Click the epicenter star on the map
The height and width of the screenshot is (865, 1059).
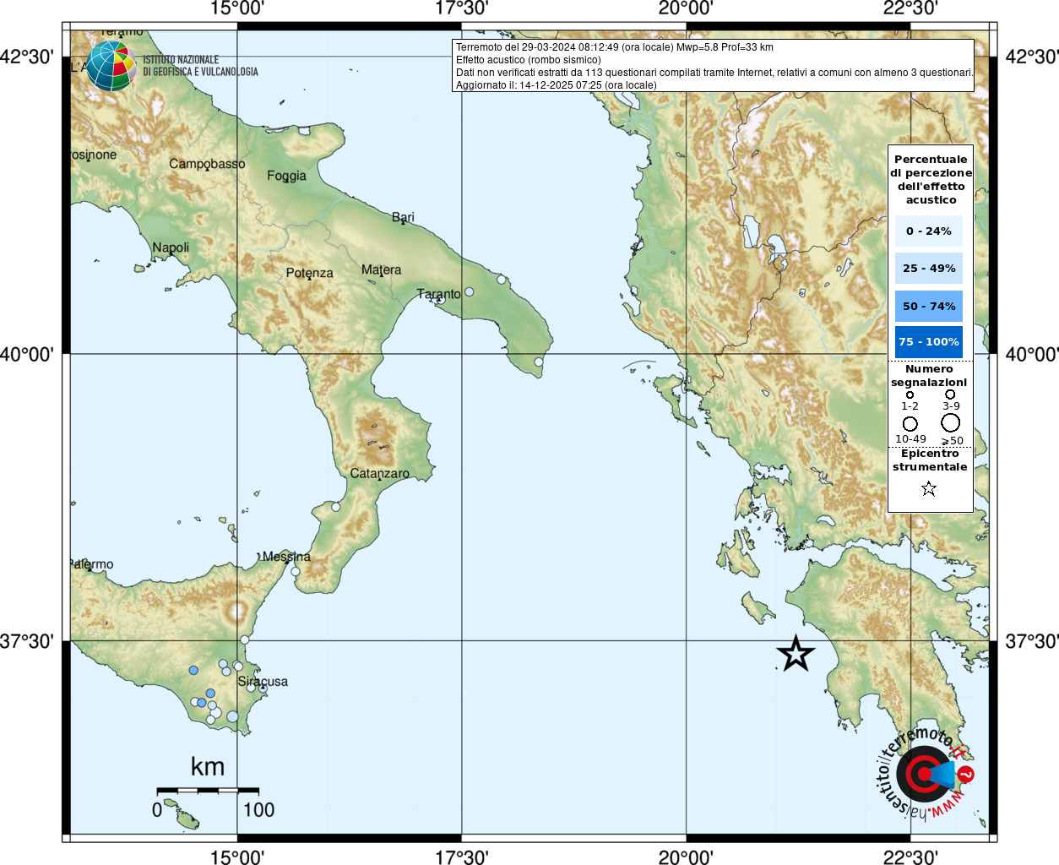[796, 654]
